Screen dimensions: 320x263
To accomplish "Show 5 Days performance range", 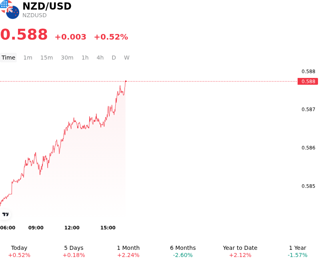I will click(74, 251).
